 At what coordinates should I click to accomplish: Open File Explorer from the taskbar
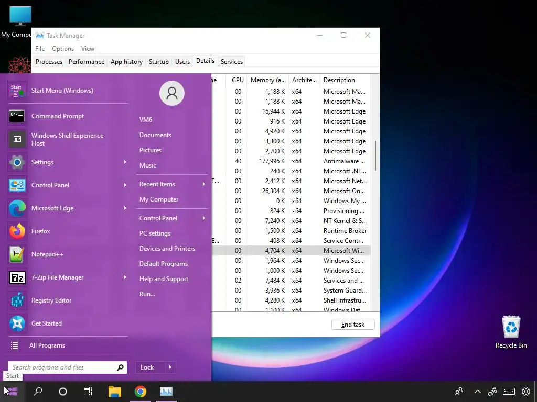(115, 392)
